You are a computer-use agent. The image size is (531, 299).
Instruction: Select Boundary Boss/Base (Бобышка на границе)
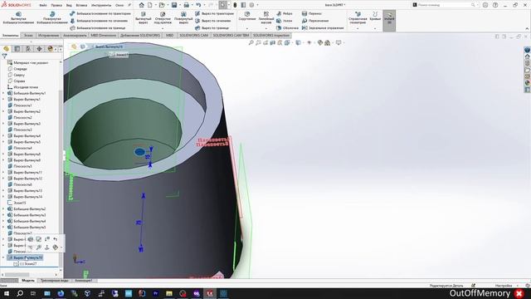[x=97, y=27]
